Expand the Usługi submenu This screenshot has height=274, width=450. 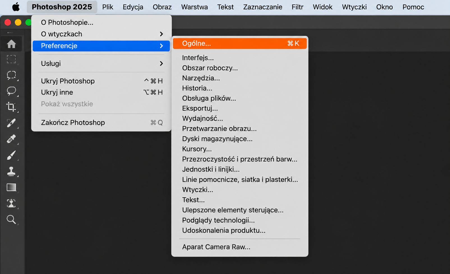tap(101, 63)
